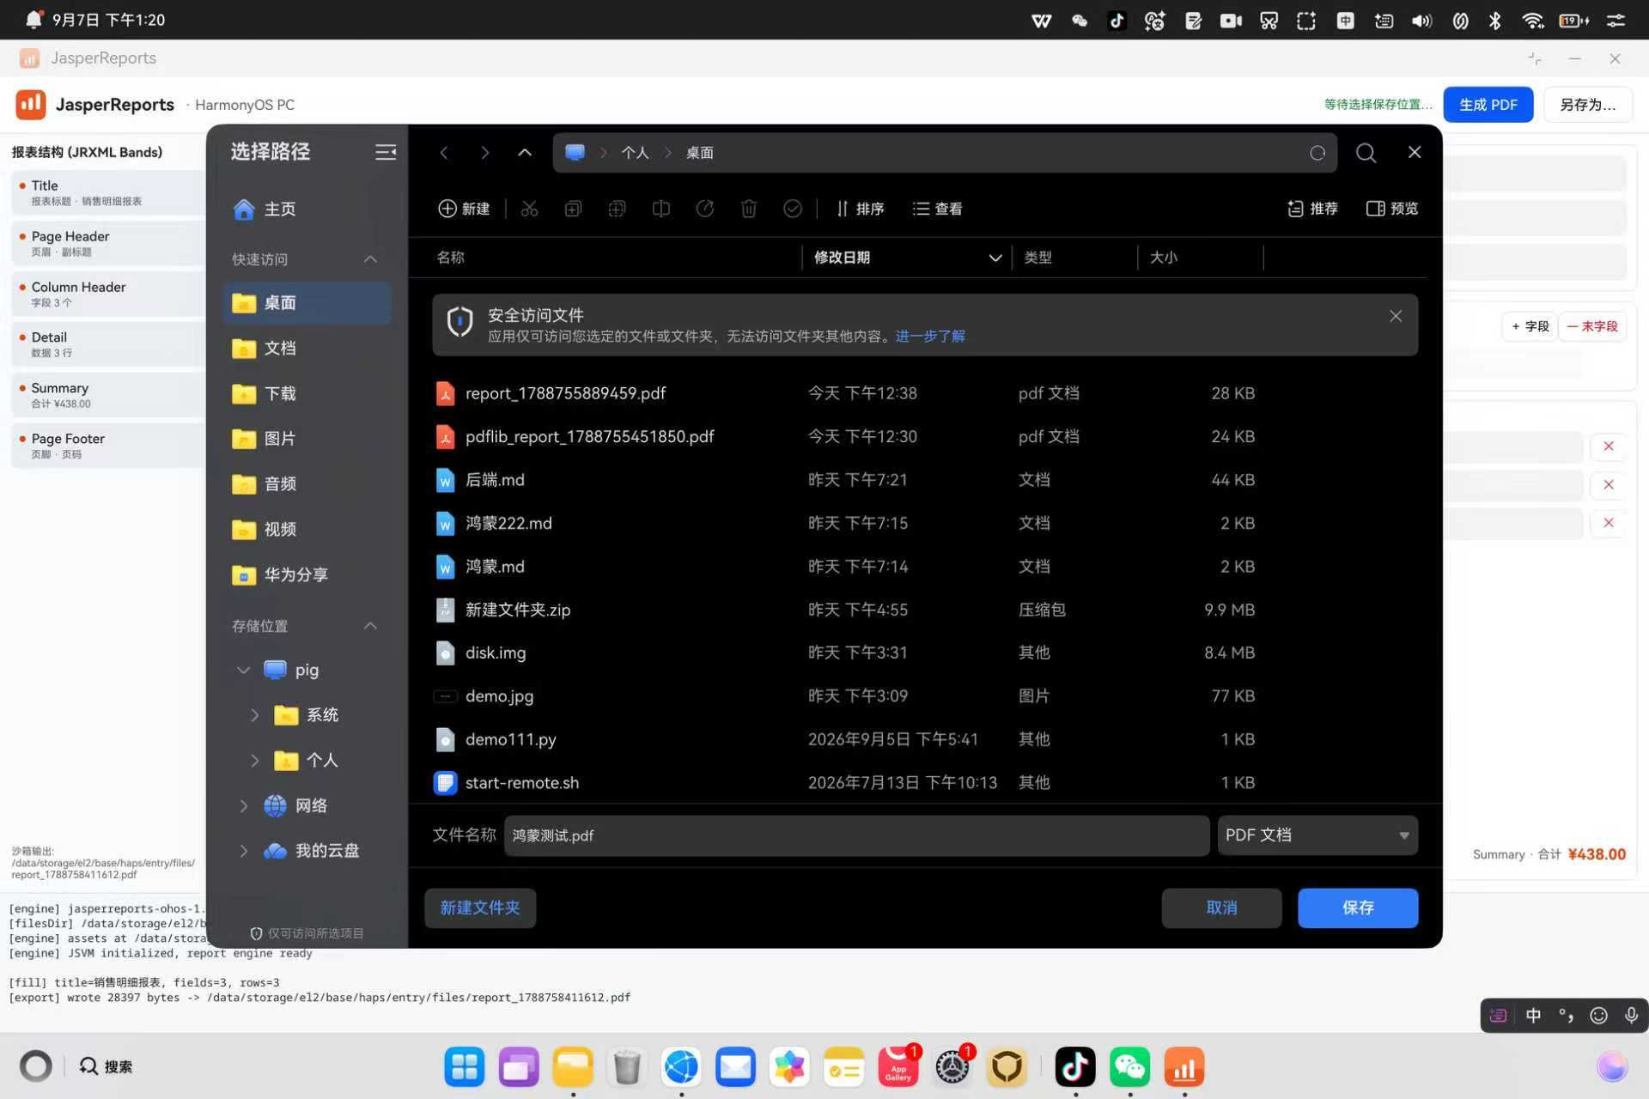Toggle the sidebar list icon beside 选择路径
Screen dimensions: 1649x1099
tap(386, 152)
